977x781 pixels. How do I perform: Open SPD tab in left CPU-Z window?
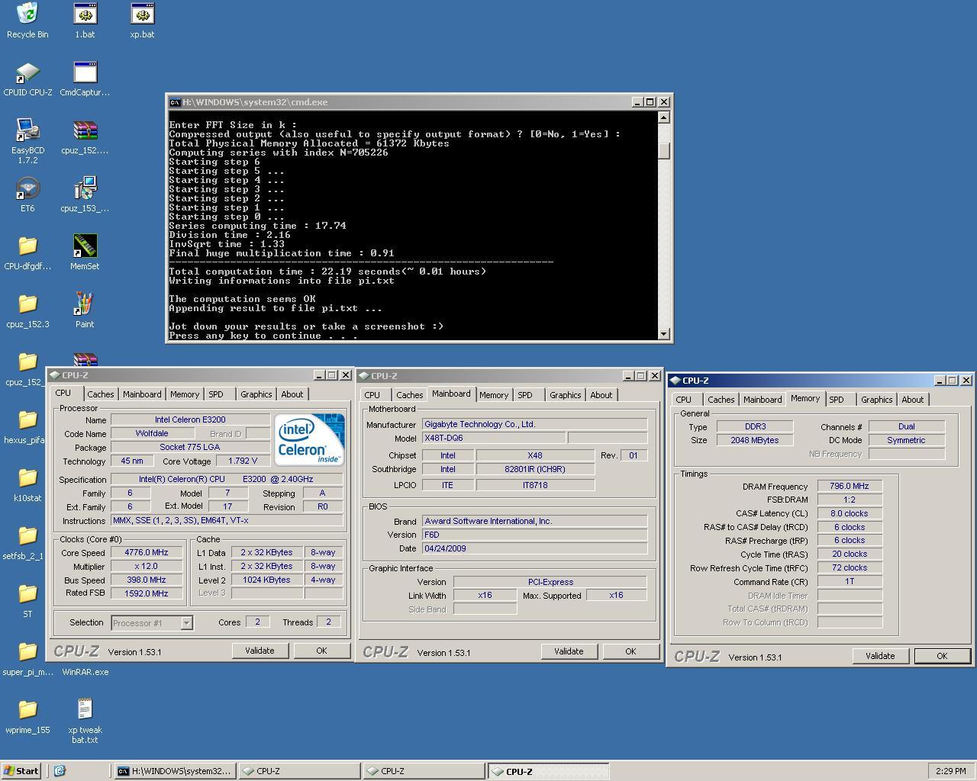click(x=216, y=394)
